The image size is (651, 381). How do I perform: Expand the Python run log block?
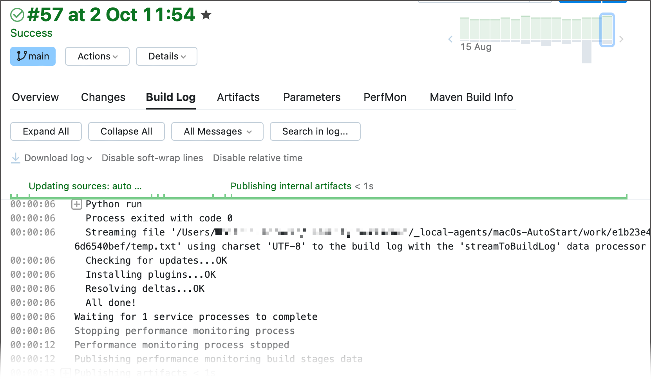pos(77,204)
